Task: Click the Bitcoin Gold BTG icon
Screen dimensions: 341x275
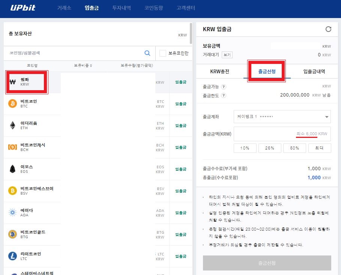Action: coord(13,234)
